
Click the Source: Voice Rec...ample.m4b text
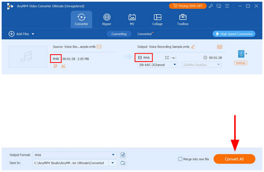tap(74, 47)
